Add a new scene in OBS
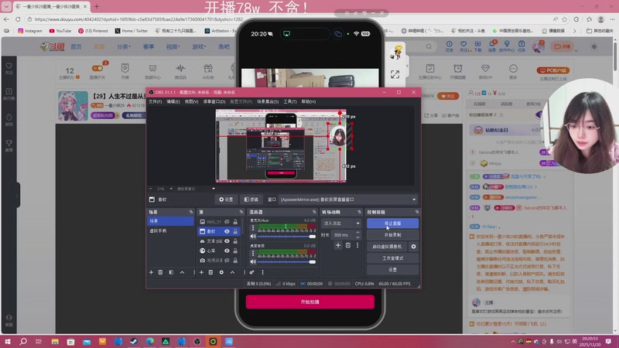Viewport: 619px width, 348px height. coord(151,272)
